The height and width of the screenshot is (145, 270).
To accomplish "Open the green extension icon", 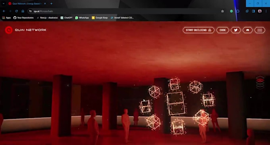I will pyautogui.click(x=231, y=11).
